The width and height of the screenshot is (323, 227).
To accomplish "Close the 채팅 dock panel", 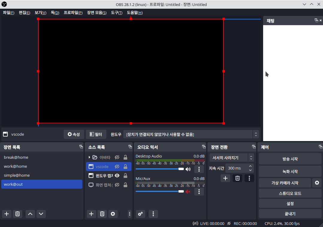I will (321, 20).
